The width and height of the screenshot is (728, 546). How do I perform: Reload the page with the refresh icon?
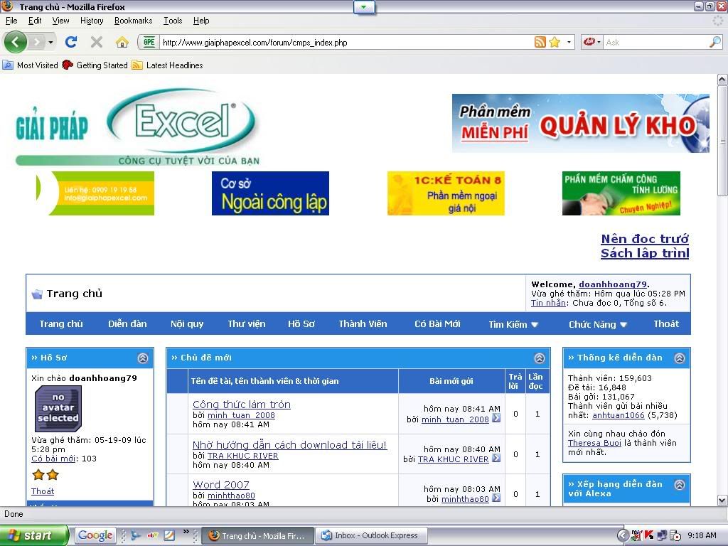(x=71, y=42)
